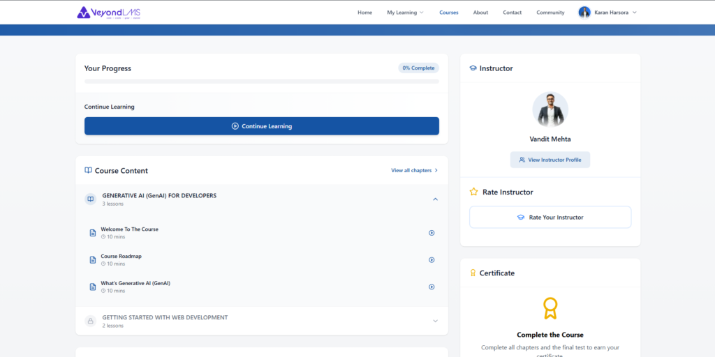Click the 0% Complete badge
Viewport: 715px width, 357px height.
(x=419, y=68)
